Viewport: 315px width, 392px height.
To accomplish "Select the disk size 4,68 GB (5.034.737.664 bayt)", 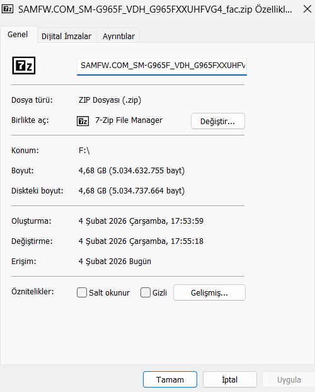I will coord(132,191).
